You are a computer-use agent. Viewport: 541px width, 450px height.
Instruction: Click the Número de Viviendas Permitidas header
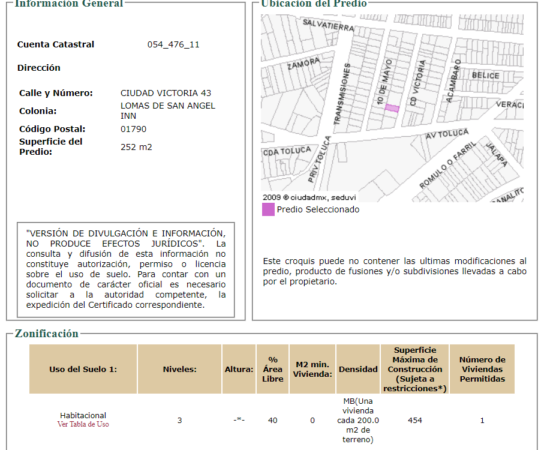point(482,369)
